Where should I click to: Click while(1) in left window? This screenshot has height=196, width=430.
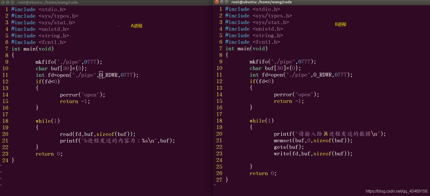coord(48,121)
